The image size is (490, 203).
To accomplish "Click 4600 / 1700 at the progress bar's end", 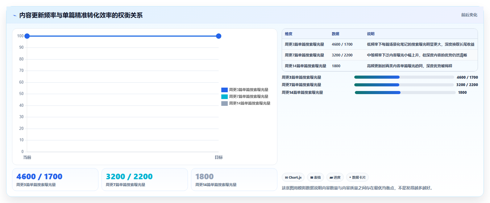I will tap(467, 77).
